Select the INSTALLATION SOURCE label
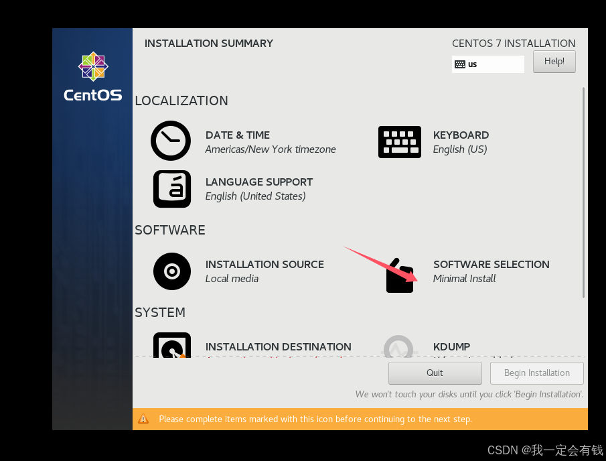This screenshot has width=606, height=461. [264, 264]
